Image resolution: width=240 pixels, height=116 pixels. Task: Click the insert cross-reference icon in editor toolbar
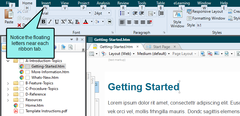[x=210, y=54]
